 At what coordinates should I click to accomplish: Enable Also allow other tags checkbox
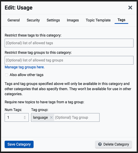tap(6, 75)
